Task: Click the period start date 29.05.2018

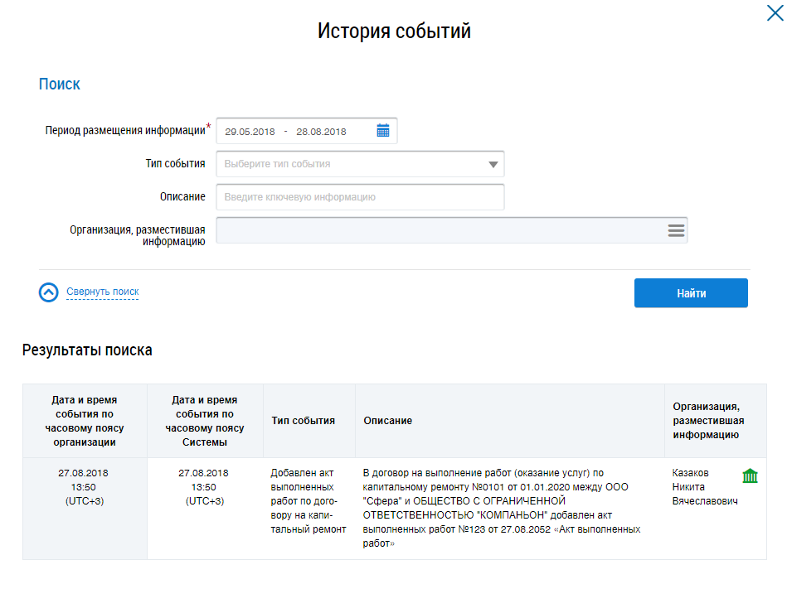Action: (x=250, y=132)
